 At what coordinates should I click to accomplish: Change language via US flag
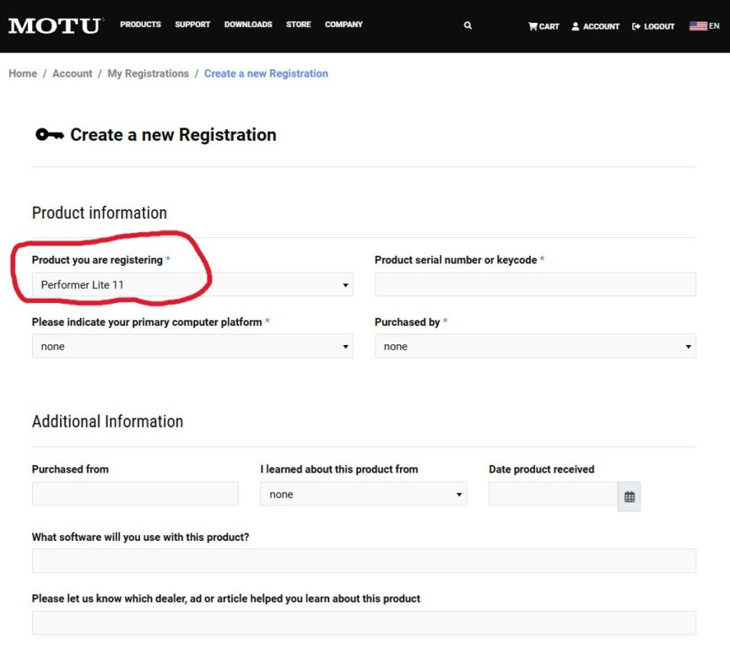point(704,26)
